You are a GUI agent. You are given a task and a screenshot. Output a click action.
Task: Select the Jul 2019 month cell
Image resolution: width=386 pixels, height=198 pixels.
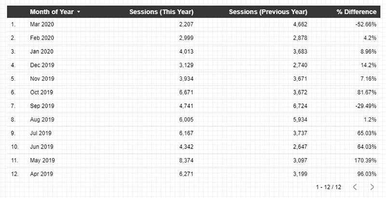(41, 133)
